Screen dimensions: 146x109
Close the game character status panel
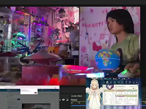tap(138, 85)
